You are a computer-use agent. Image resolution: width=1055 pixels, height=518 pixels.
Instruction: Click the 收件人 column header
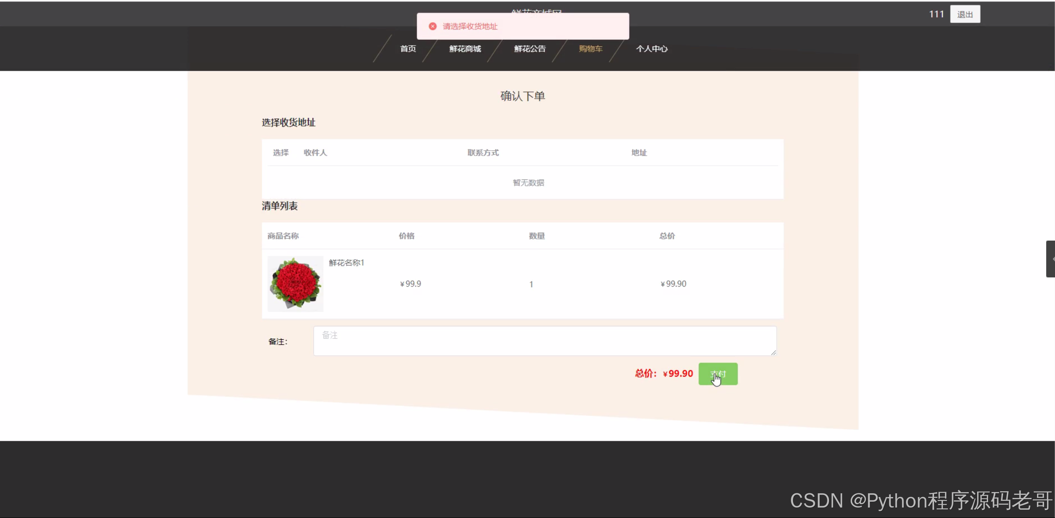click(x=315, y=153)
